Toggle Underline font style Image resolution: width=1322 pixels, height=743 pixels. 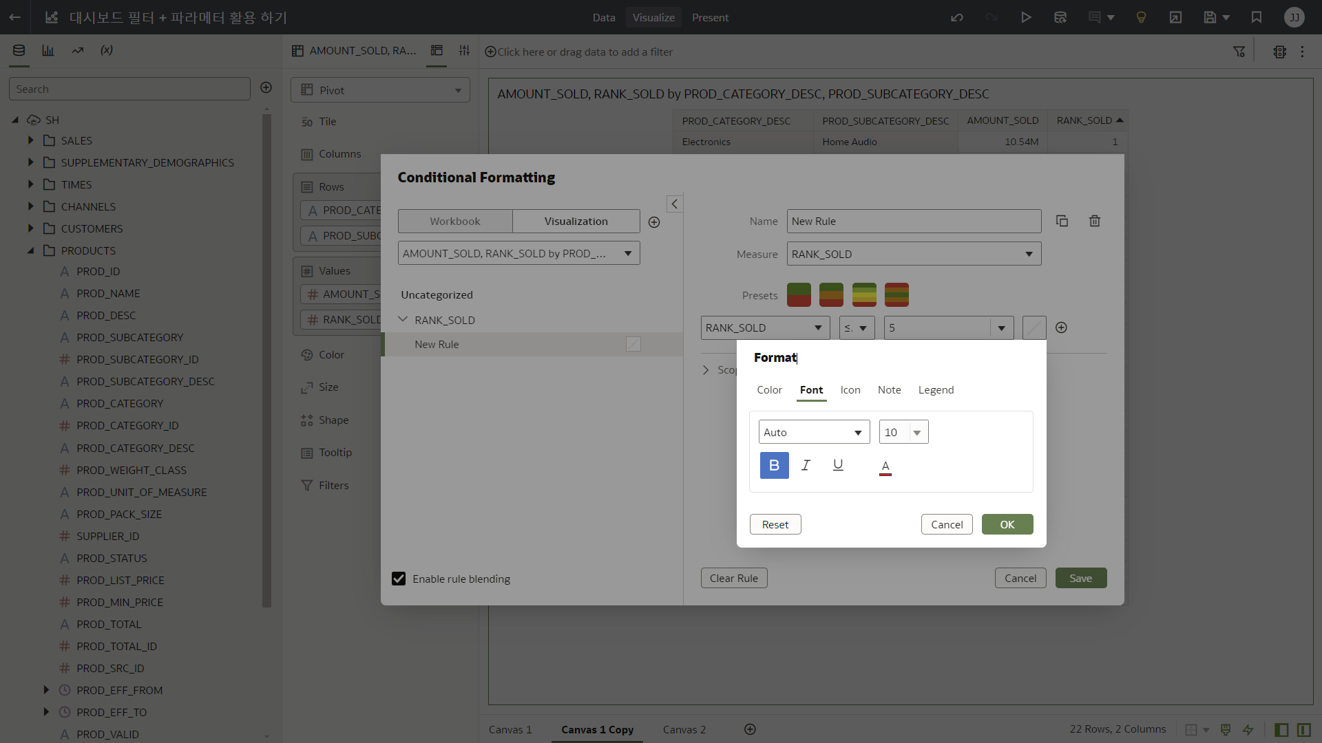[x=838, y=466]
